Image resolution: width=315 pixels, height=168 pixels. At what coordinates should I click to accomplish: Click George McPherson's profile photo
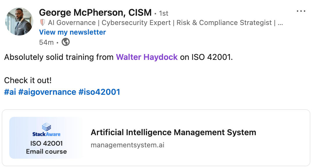[19, 22]
